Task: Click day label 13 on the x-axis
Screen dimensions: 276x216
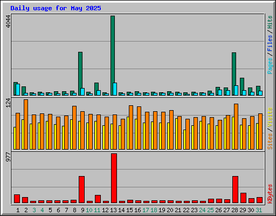Action: (x=113, y=210)
